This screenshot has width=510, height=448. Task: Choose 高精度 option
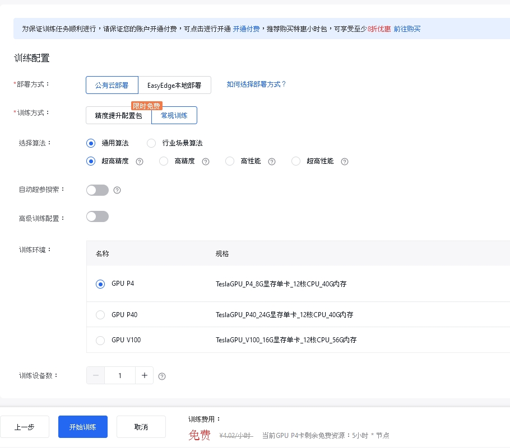[164, 161]
